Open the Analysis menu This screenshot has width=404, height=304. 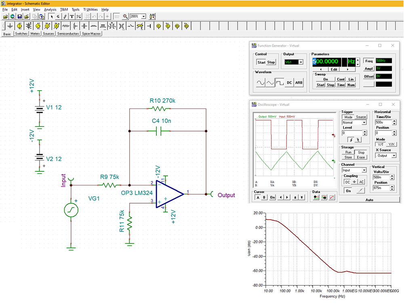coord(50,9)
